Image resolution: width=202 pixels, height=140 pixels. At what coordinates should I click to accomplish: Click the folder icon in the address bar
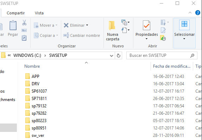(x=3, y=55)
